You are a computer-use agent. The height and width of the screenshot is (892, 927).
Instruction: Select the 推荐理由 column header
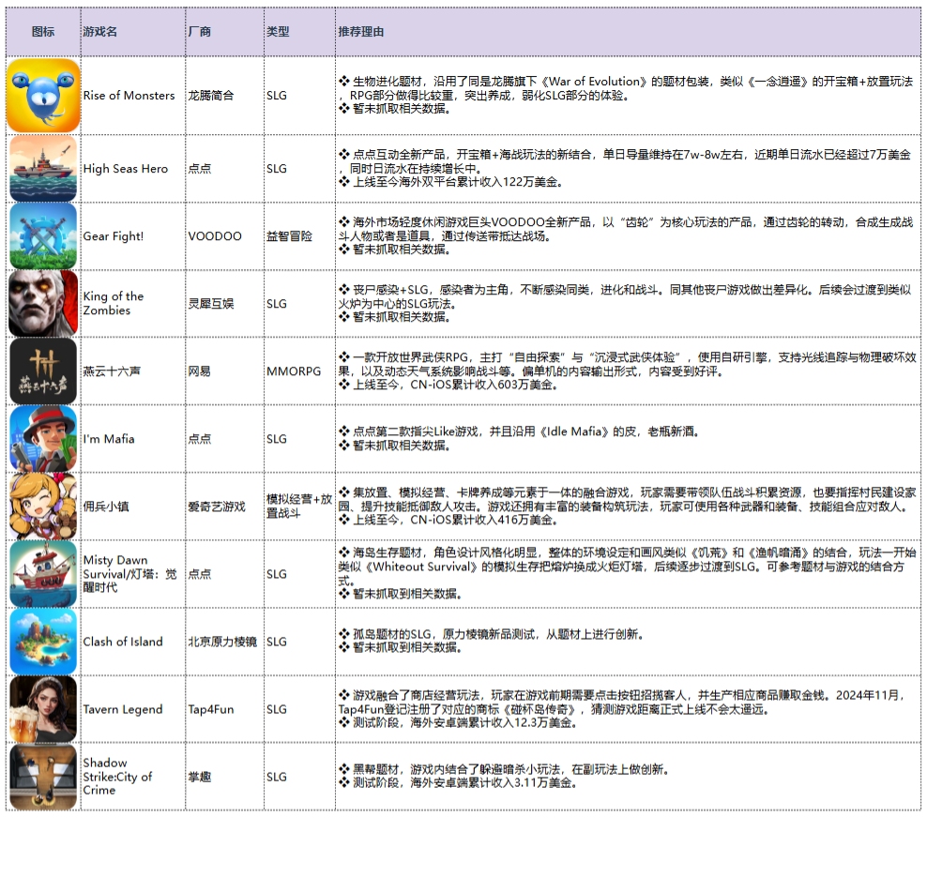click(361, 32)
